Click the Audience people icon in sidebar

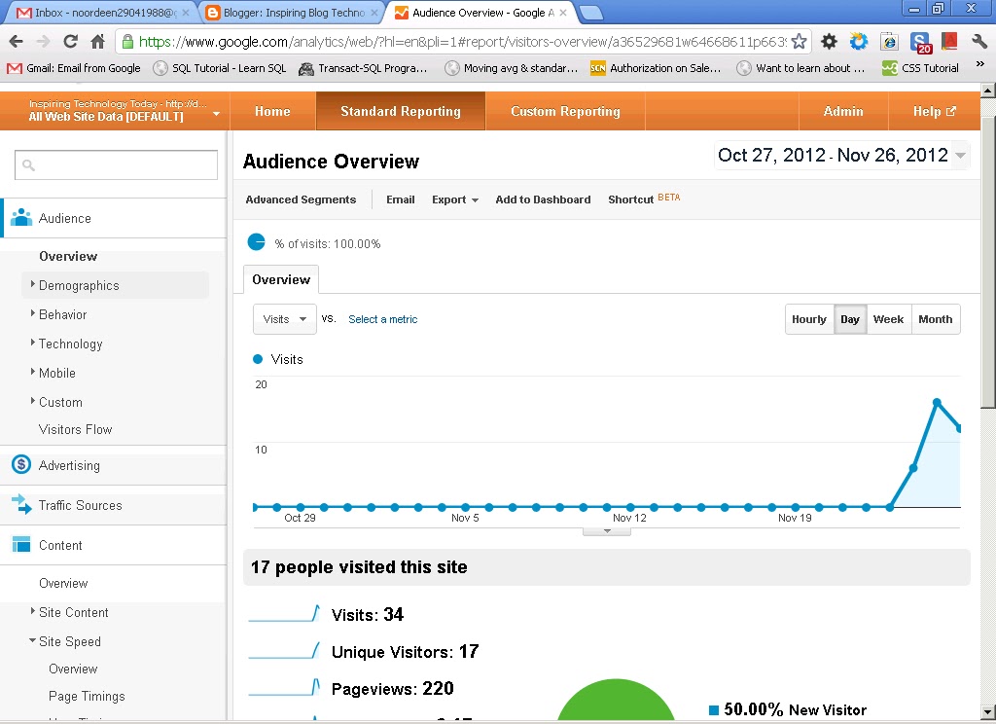(21, 217)
